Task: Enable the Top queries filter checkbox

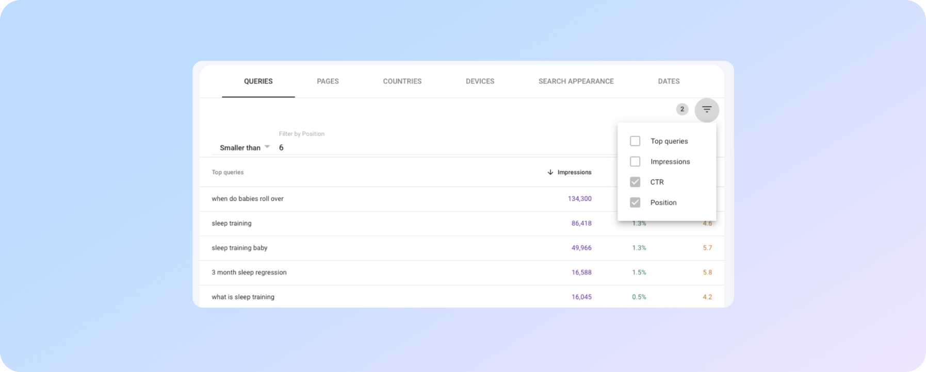Action: tap(635, 141)
